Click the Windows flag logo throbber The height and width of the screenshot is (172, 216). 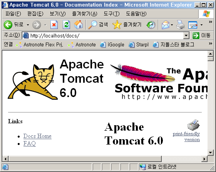pos(206,14)
